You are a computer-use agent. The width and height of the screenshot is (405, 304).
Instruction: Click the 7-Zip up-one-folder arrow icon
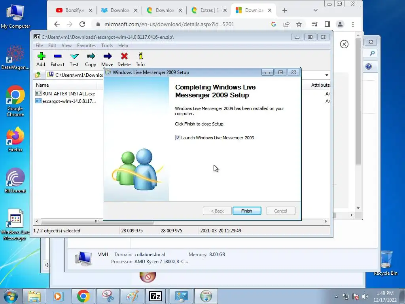click(x=38, y=75)
